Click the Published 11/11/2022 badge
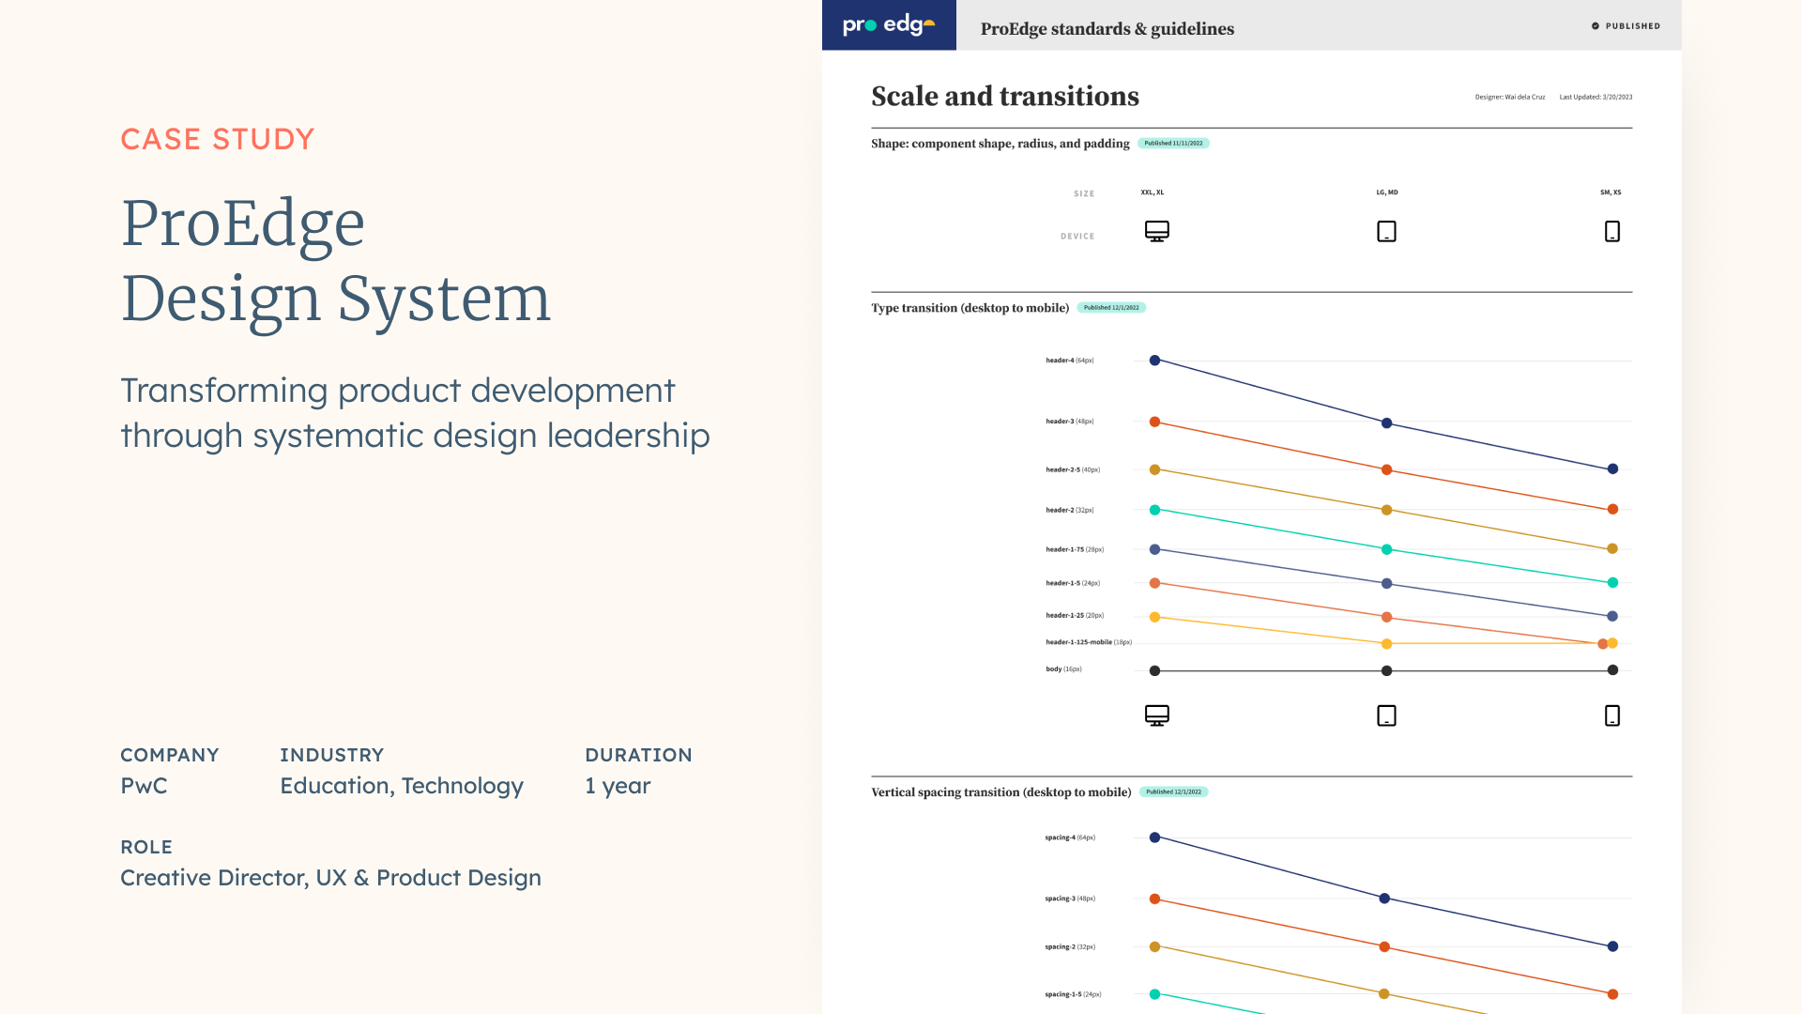This screenshot has height=1014, width=1802. (1173, 144)
